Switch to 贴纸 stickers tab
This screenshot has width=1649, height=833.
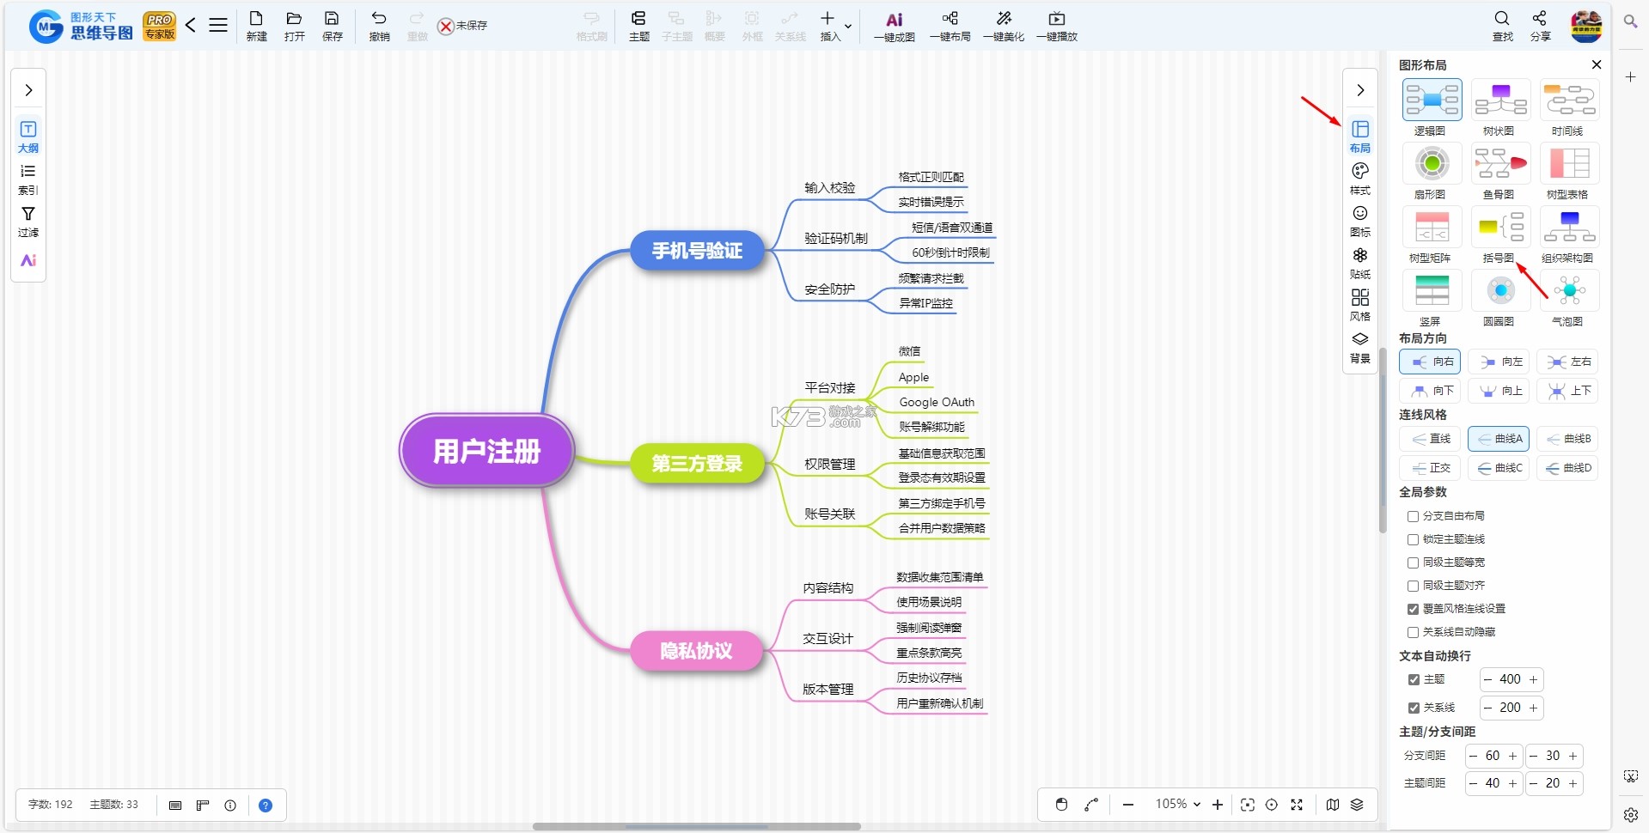[1360, 263]
